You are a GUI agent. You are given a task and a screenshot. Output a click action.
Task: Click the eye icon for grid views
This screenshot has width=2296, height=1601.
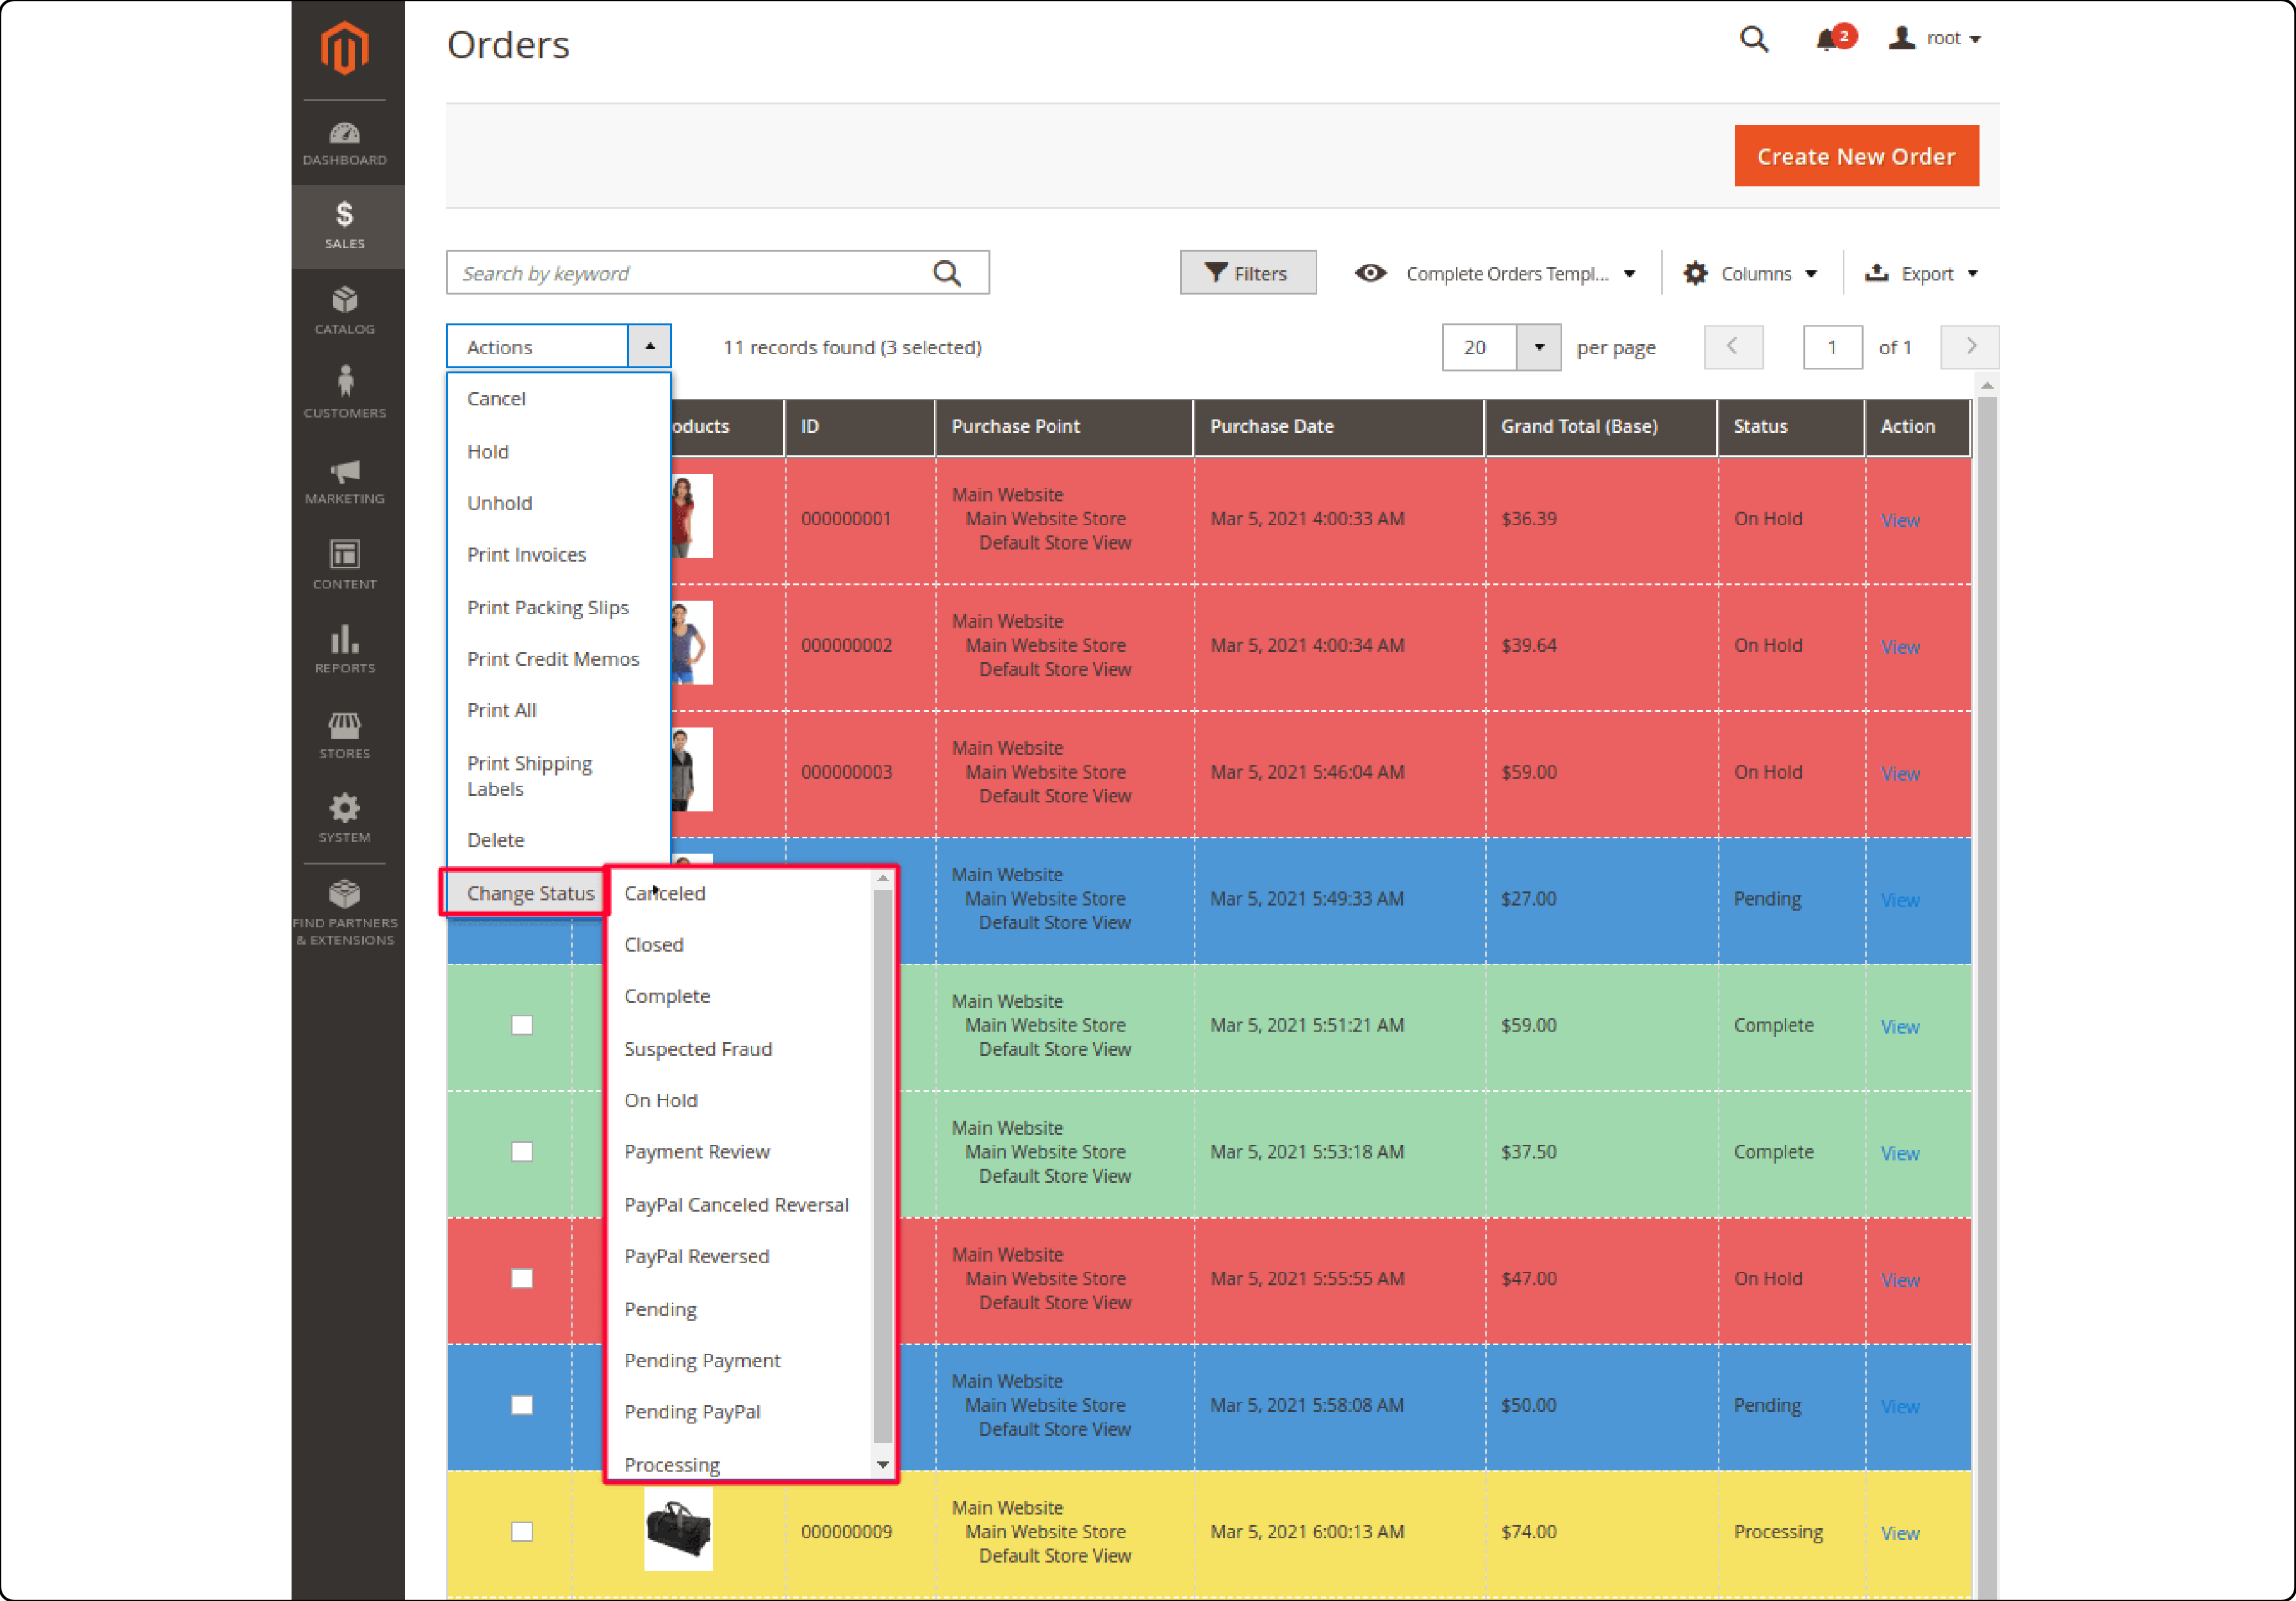(1370, 273)
